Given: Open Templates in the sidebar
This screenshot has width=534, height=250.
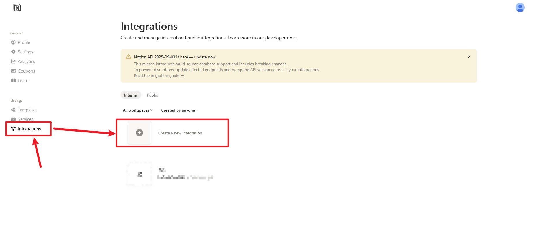Looking at the screenshot, I should click(27, 110).
